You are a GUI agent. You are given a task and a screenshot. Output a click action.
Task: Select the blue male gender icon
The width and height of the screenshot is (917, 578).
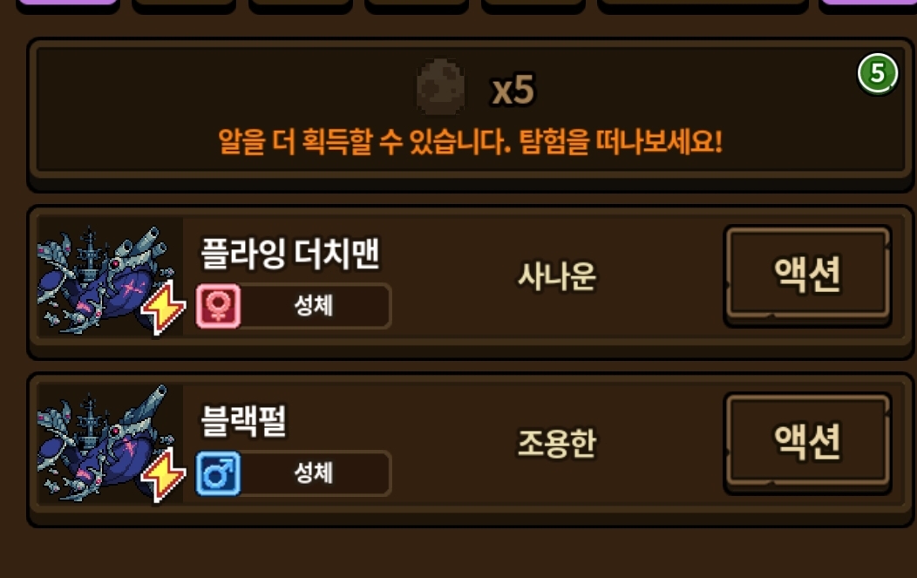[x=218, y=473]
